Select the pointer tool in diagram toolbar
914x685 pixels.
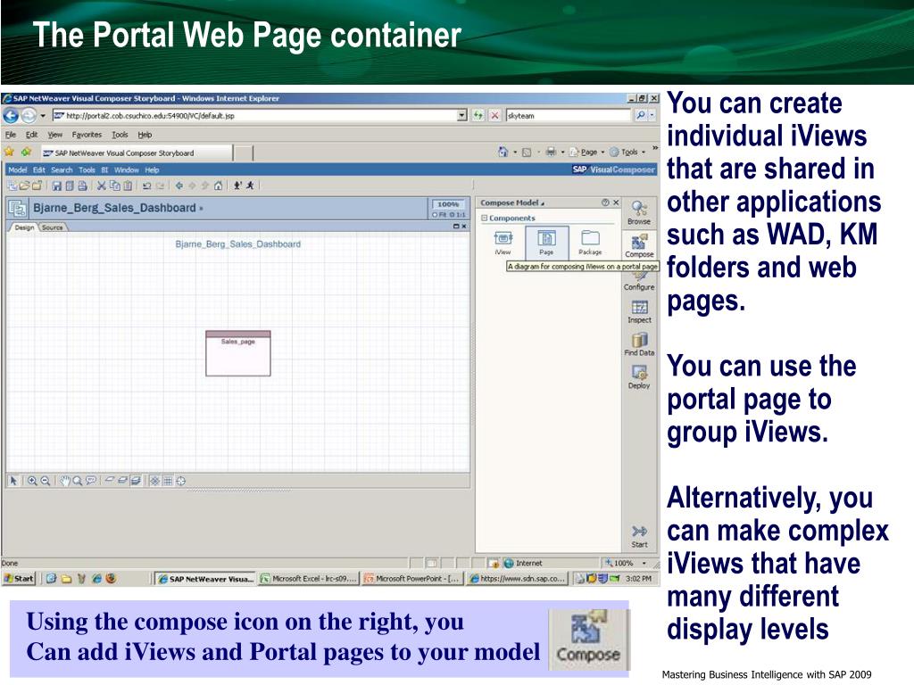click(x=13, y=481)
